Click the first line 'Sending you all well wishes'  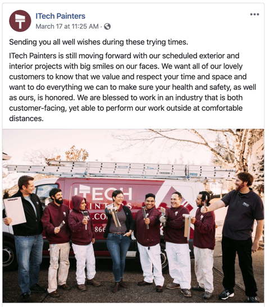coord(98,42)
